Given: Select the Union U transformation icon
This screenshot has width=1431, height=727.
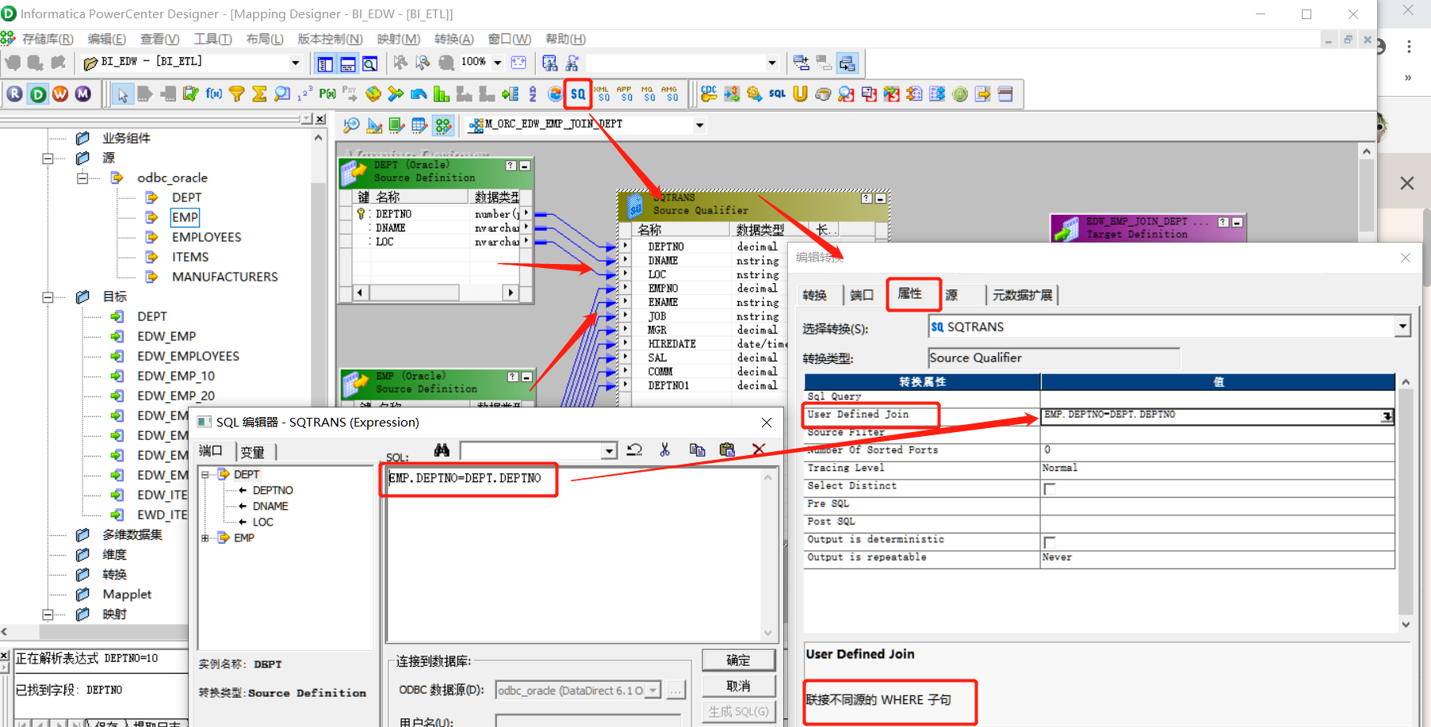Looking at the screenshot, I should point(800,94).
